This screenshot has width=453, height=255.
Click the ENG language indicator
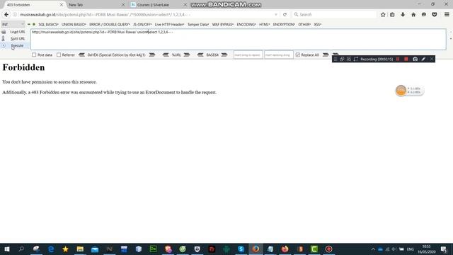tap(411, 249)
